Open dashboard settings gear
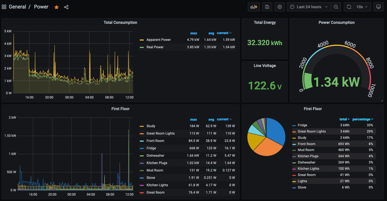Viewport: 387px width, 201px height. pos(280,7)
